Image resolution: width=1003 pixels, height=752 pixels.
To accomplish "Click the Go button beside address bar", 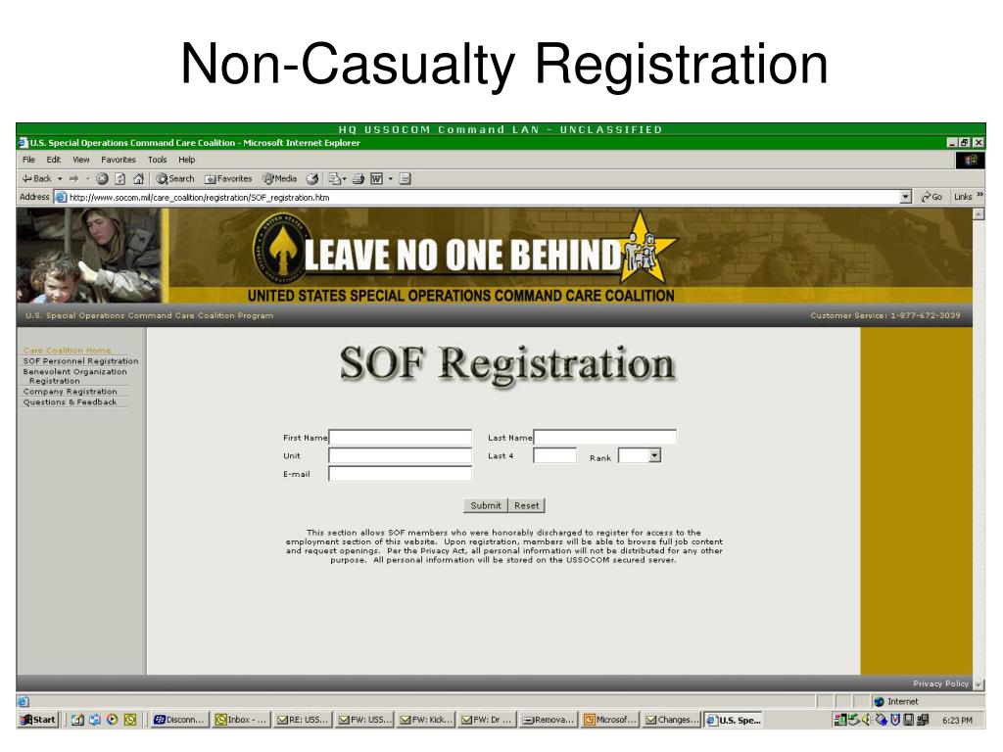I will [931, 197].
